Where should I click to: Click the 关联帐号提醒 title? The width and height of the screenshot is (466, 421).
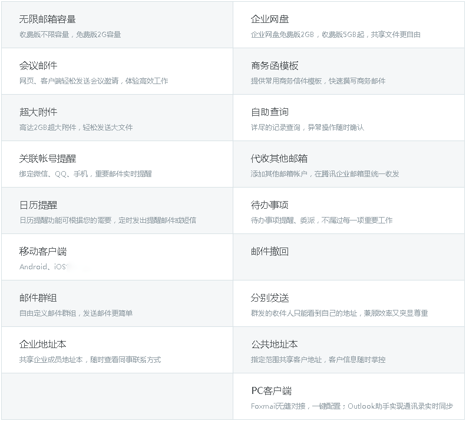[x=47, y=159]
